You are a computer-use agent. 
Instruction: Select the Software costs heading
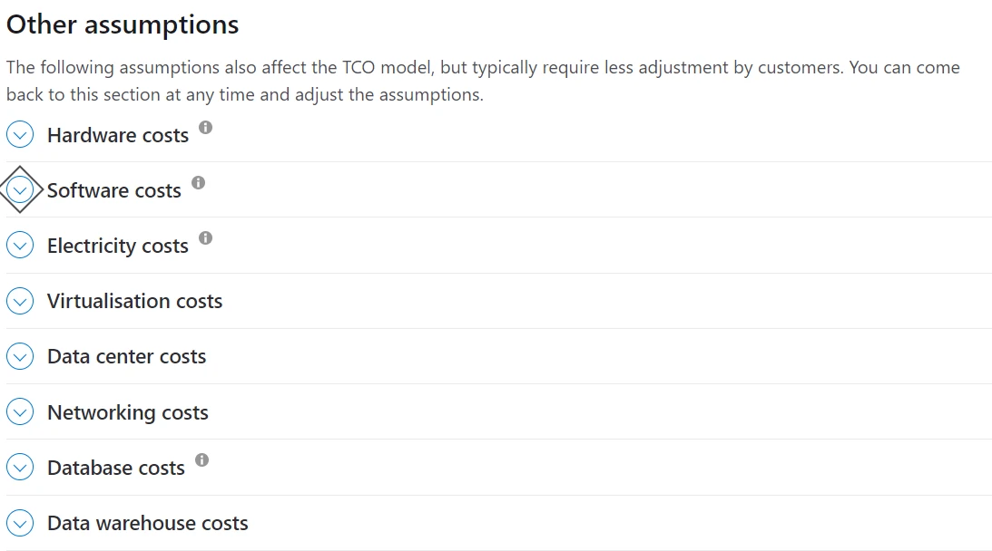click(113, 190)
